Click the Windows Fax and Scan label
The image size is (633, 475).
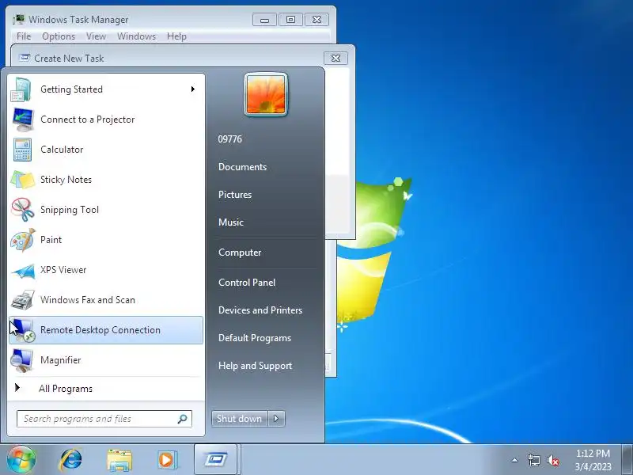(88, 300)
